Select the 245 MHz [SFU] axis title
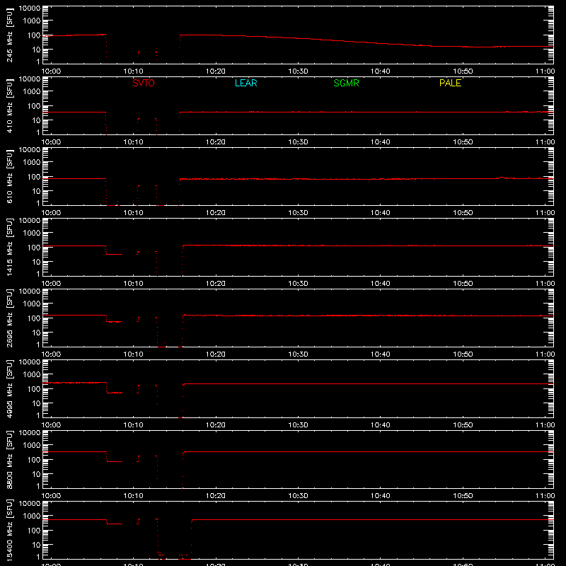The height and width of the screenshot is (566, 566). [10, 35]
